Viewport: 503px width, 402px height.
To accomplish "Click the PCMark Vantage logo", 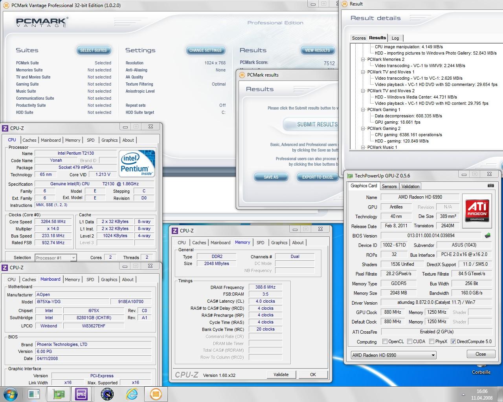I will pyautogui.click(x=42, y=22).
